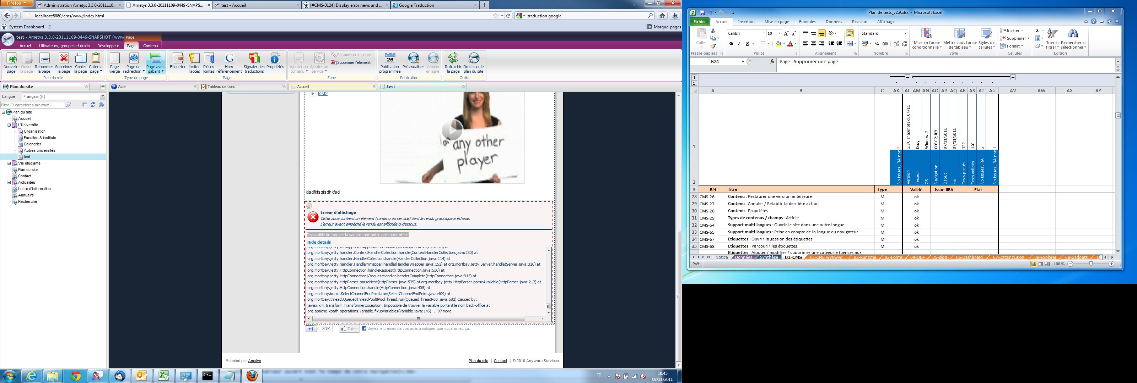Click refresh icon in Plan du site panel
The image size is (1137, 383).
pos(93,105)
